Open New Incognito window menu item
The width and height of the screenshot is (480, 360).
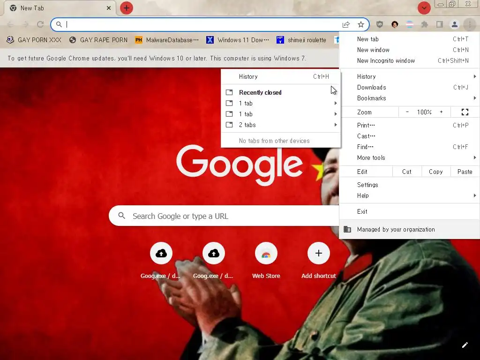pyautogui.click(x=409, y=60)
